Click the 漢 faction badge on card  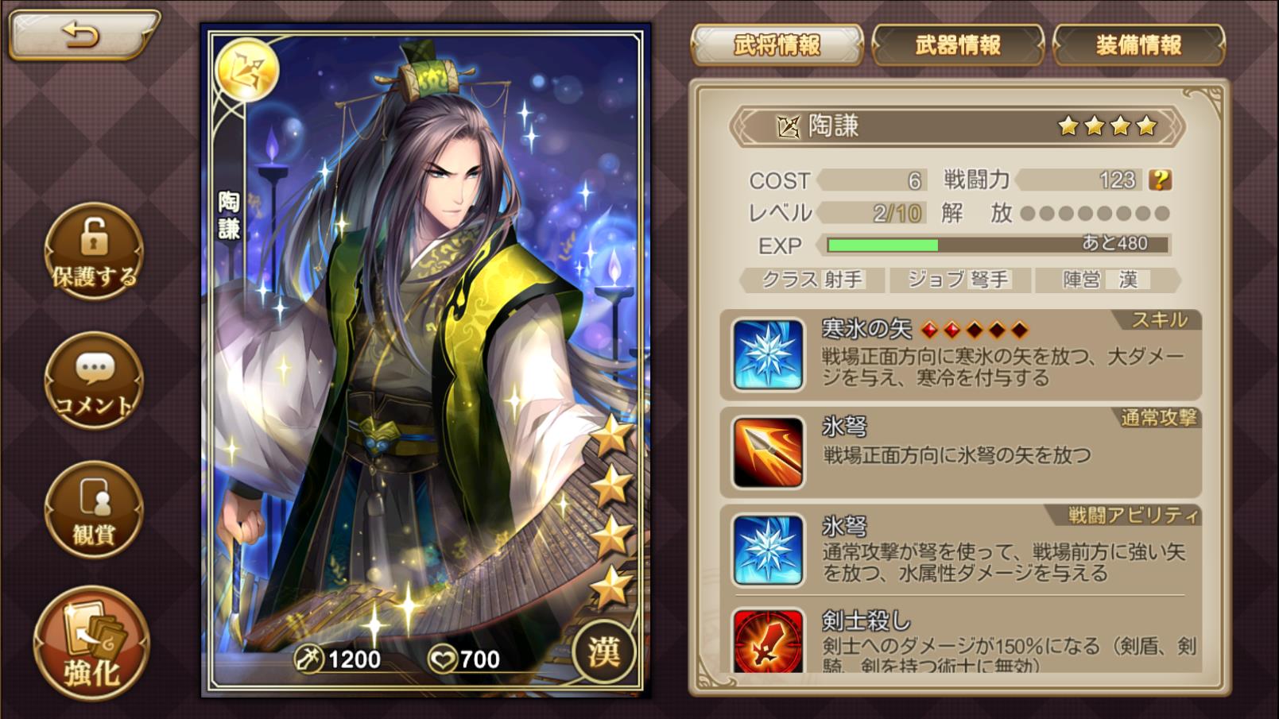[603, 651]
